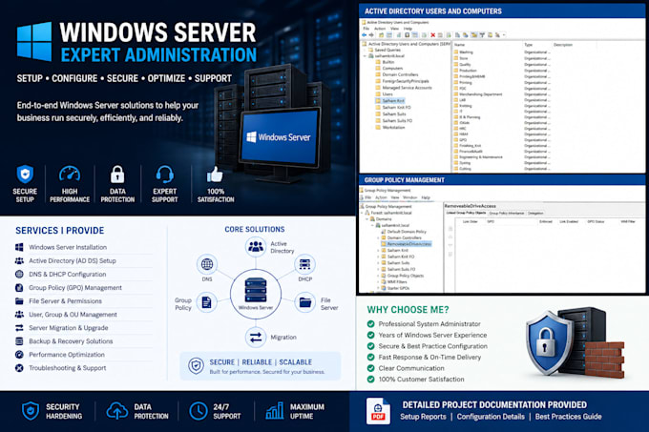Image resolution: width=649 pixels, height=432 pixels.
Task: Open Action menu in Active Directory window
Action: (380, 29)
